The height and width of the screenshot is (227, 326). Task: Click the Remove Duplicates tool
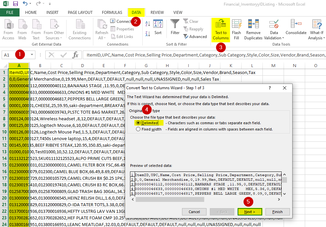(253, 29)
